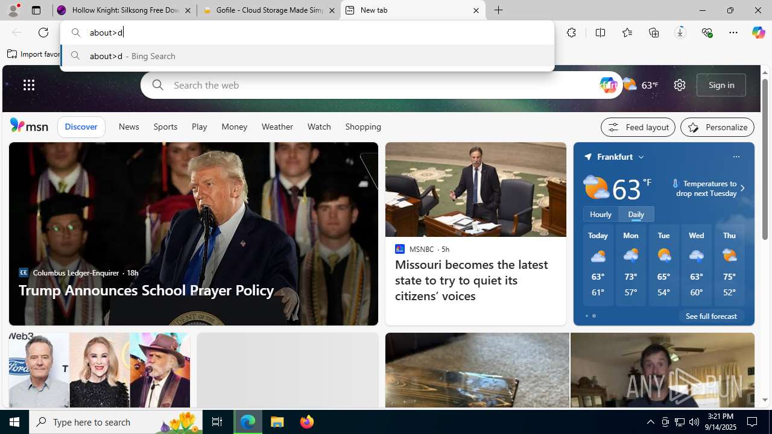
Task: Toggle Split screen icon
Action: pyautogui.click(x=600, y=33)
